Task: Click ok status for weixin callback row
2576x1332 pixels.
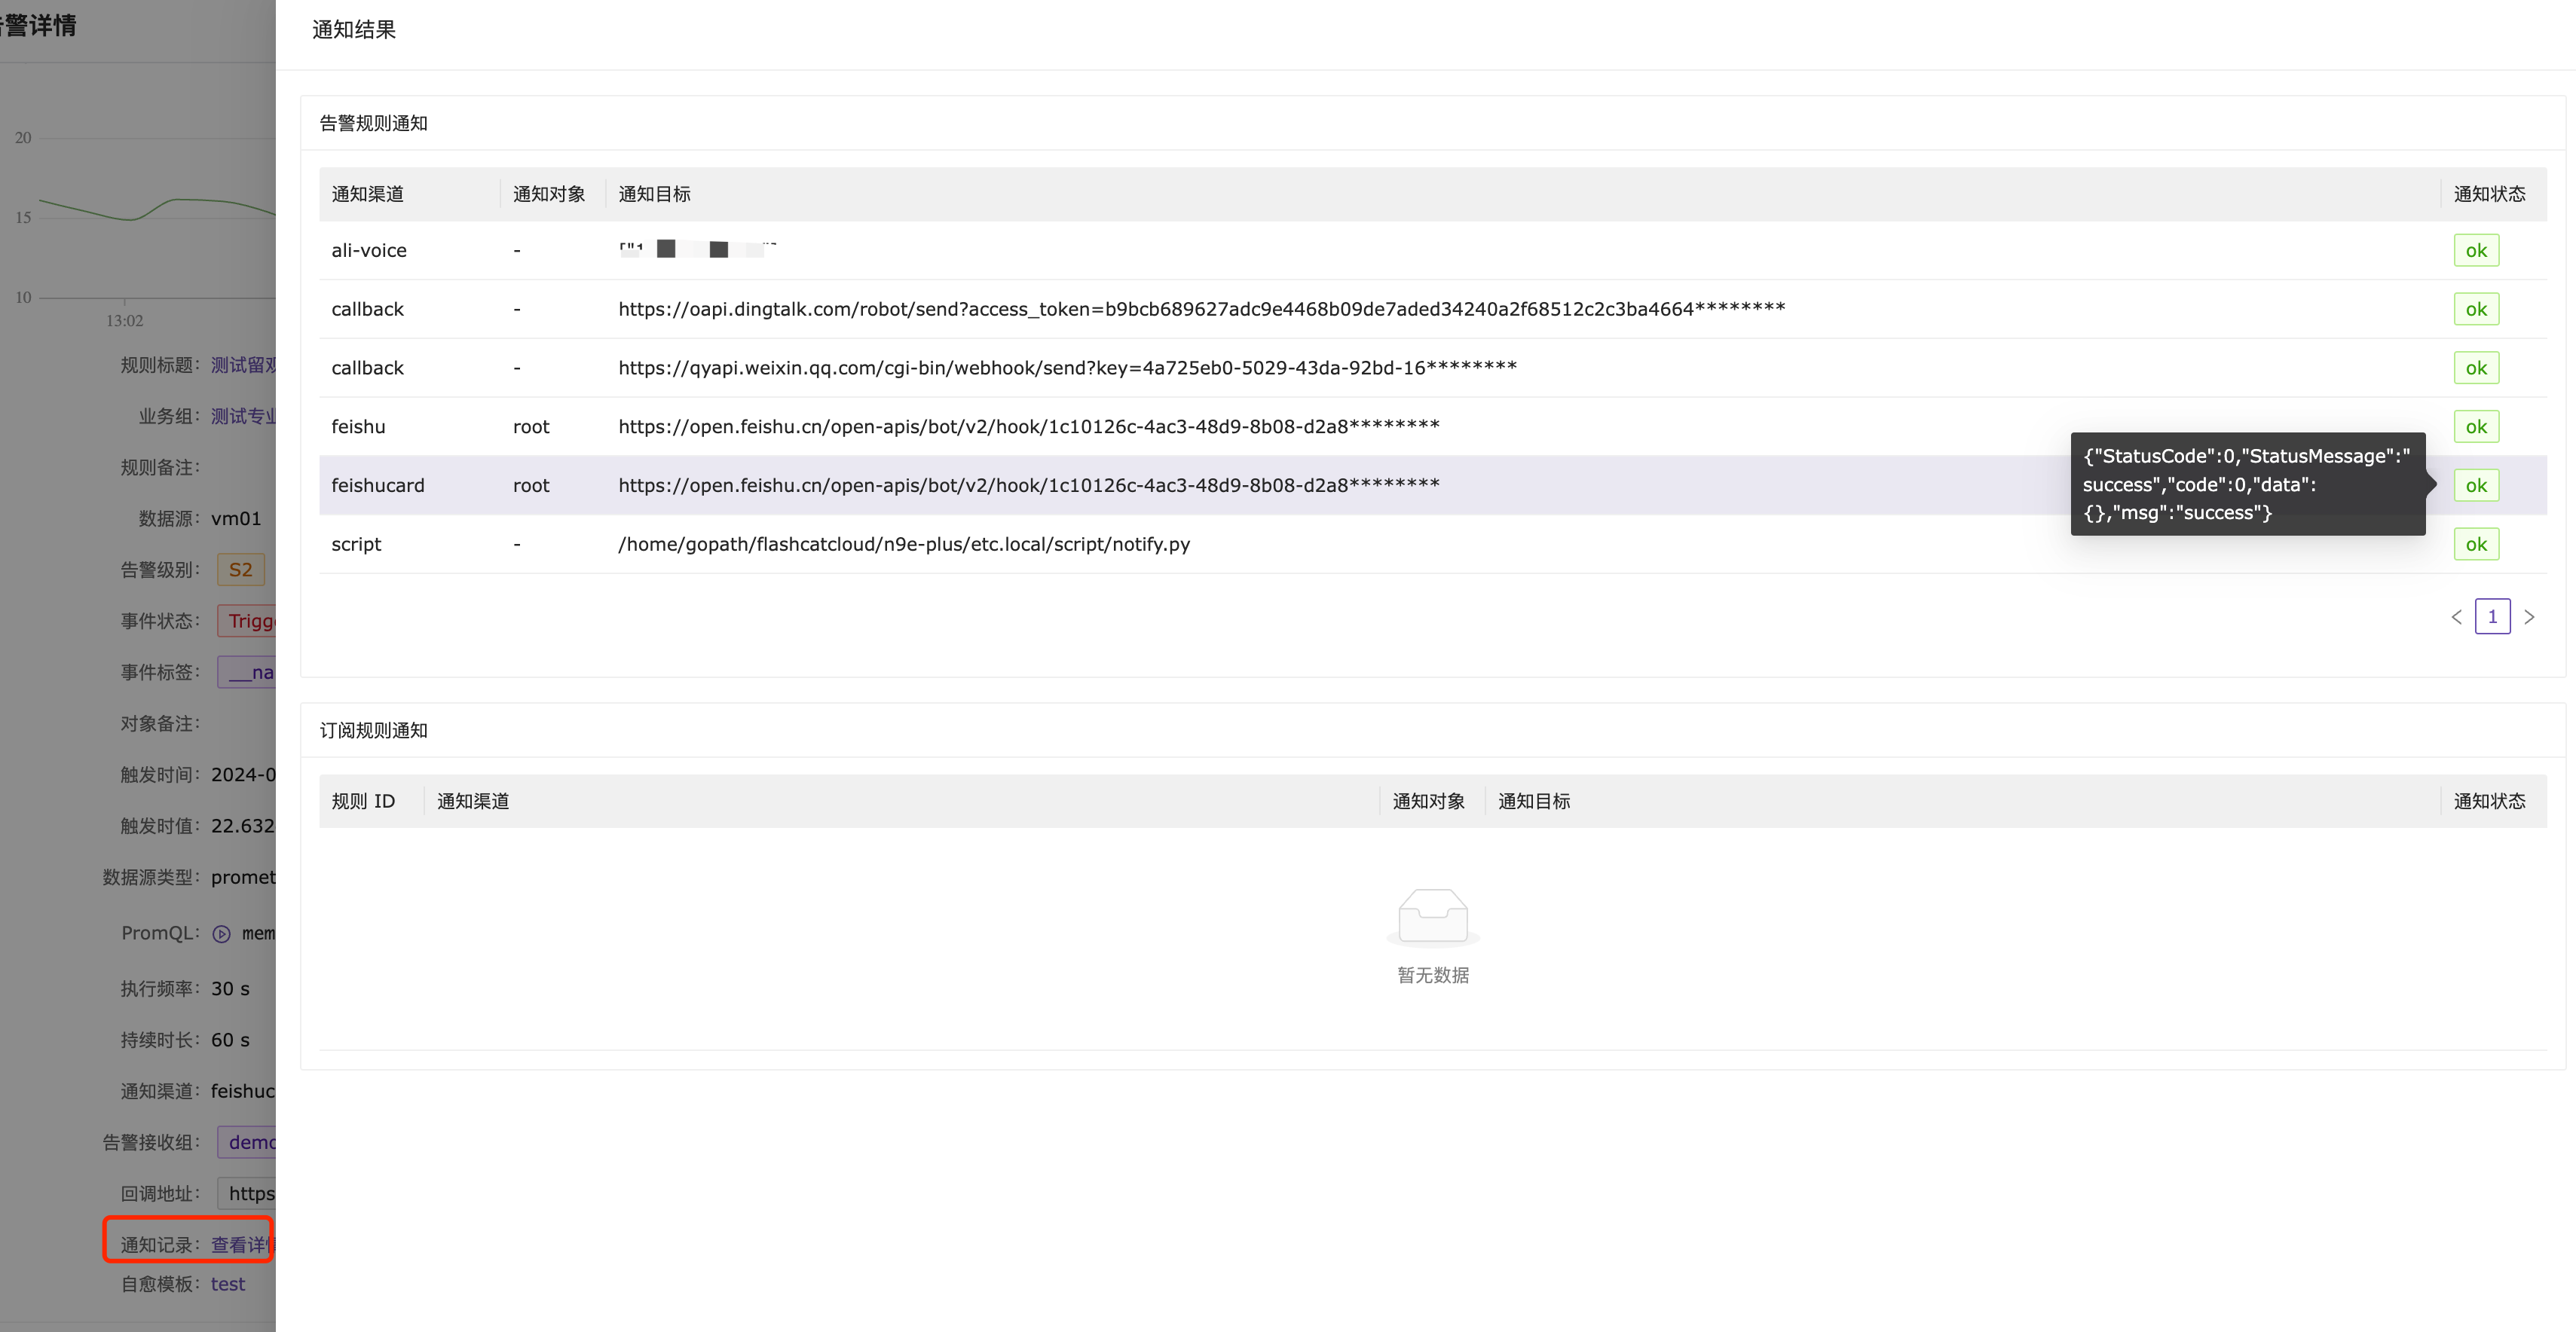Action: [x=2476, y=368]
